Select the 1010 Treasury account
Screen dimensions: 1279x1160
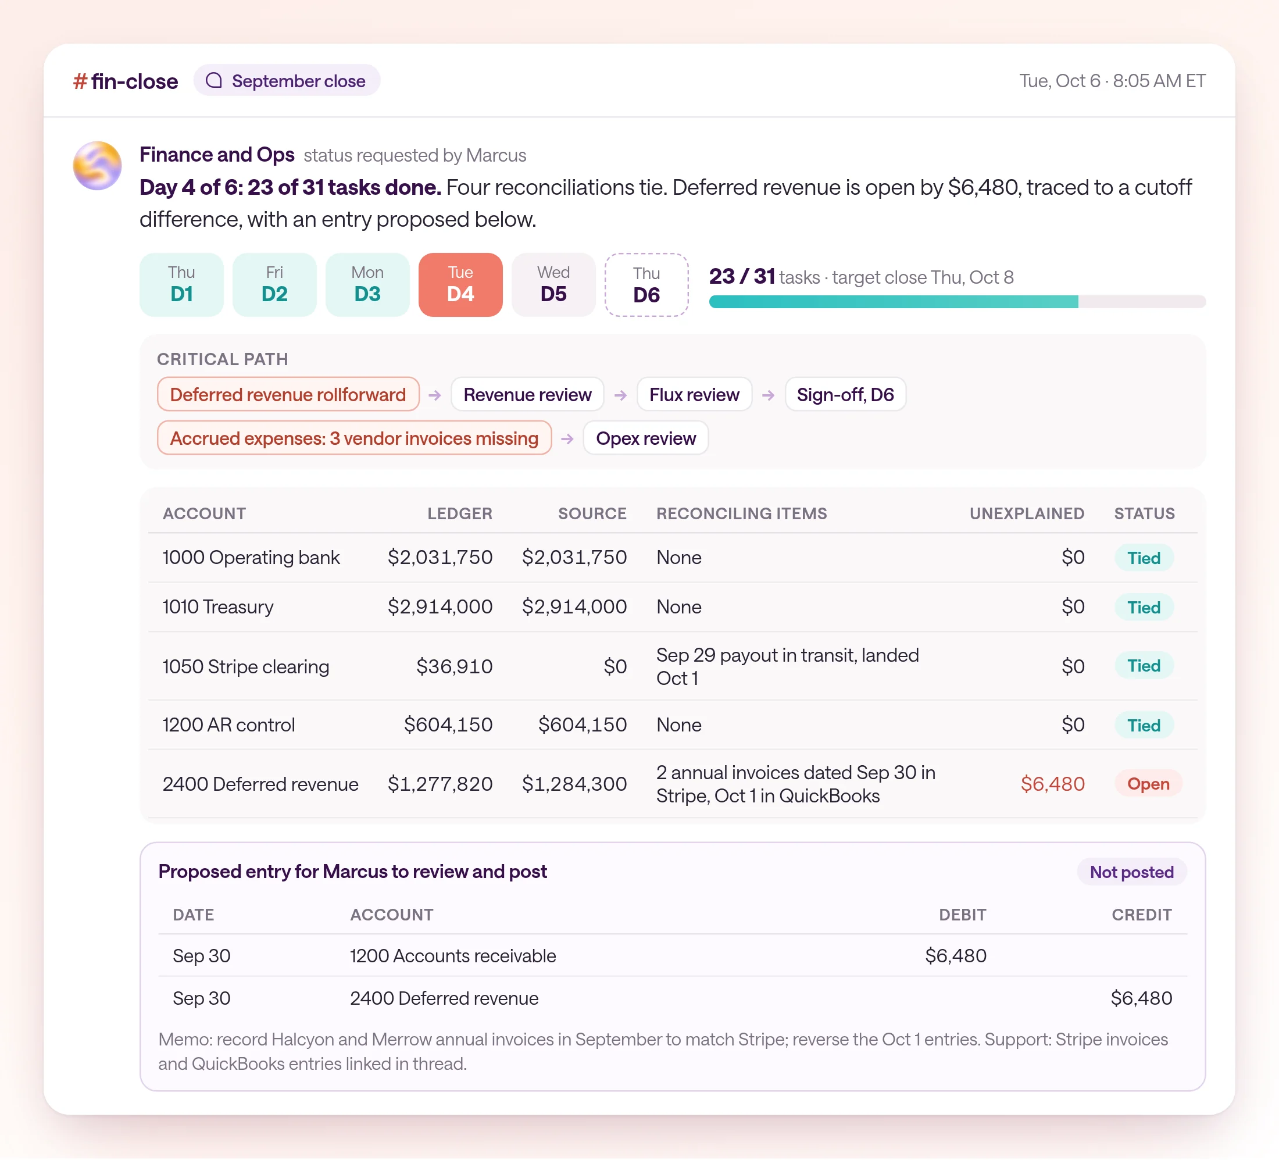tap(217, 606)
